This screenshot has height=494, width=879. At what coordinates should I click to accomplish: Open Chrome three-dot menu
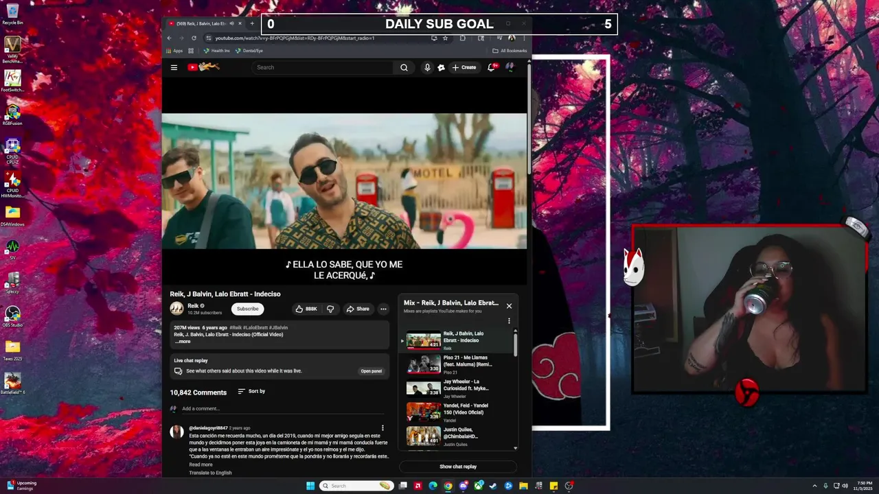coord(524,38)
